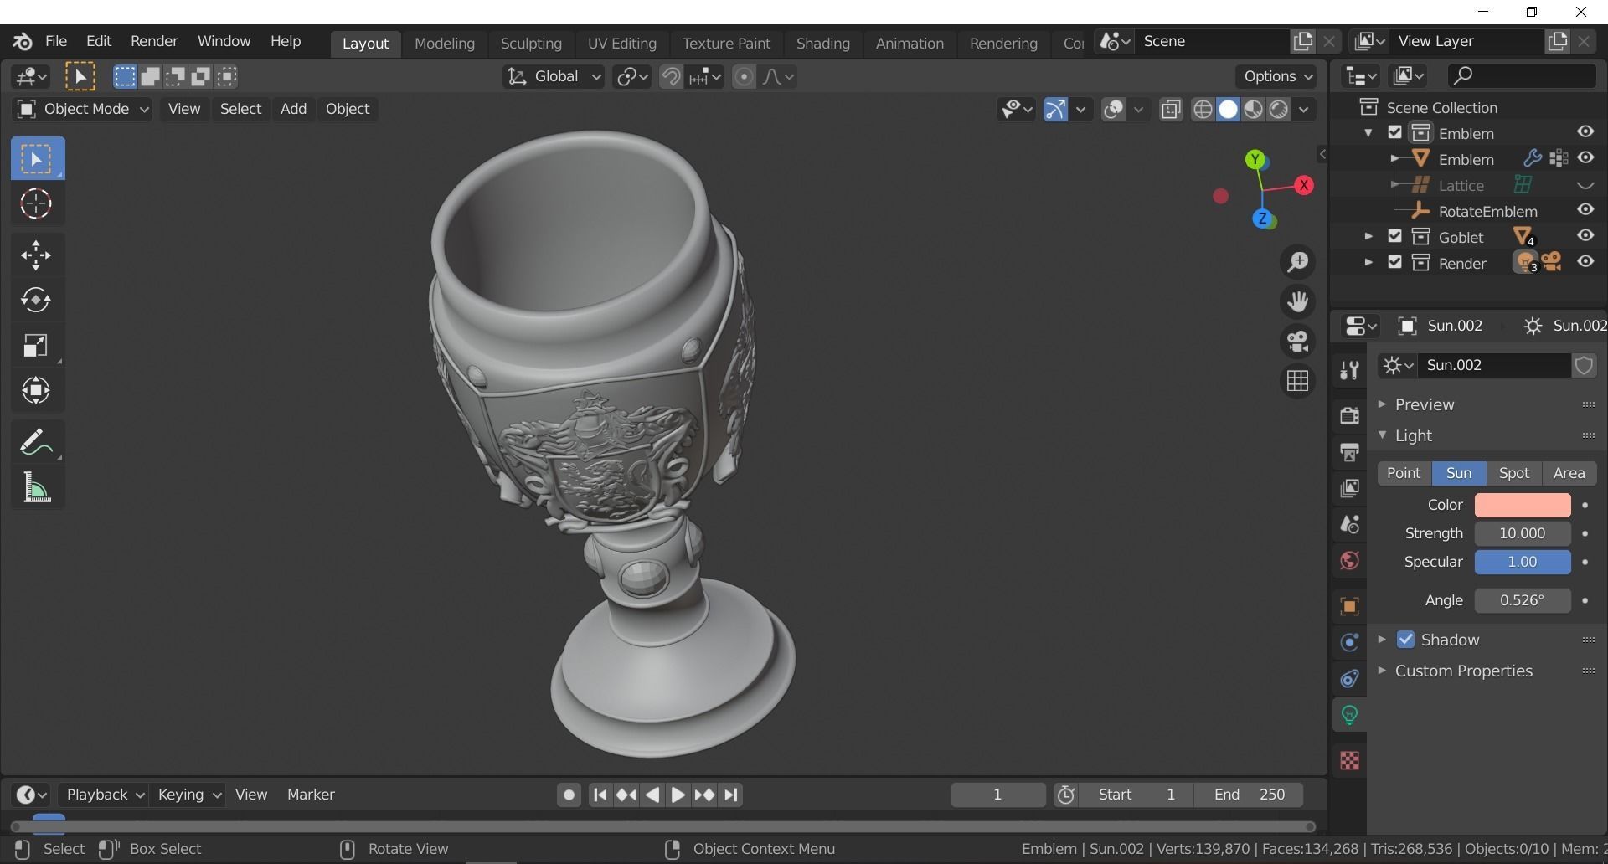Open the Object properties tab
This screenshot has height=864, width=1608.
tap(1349, 606)
